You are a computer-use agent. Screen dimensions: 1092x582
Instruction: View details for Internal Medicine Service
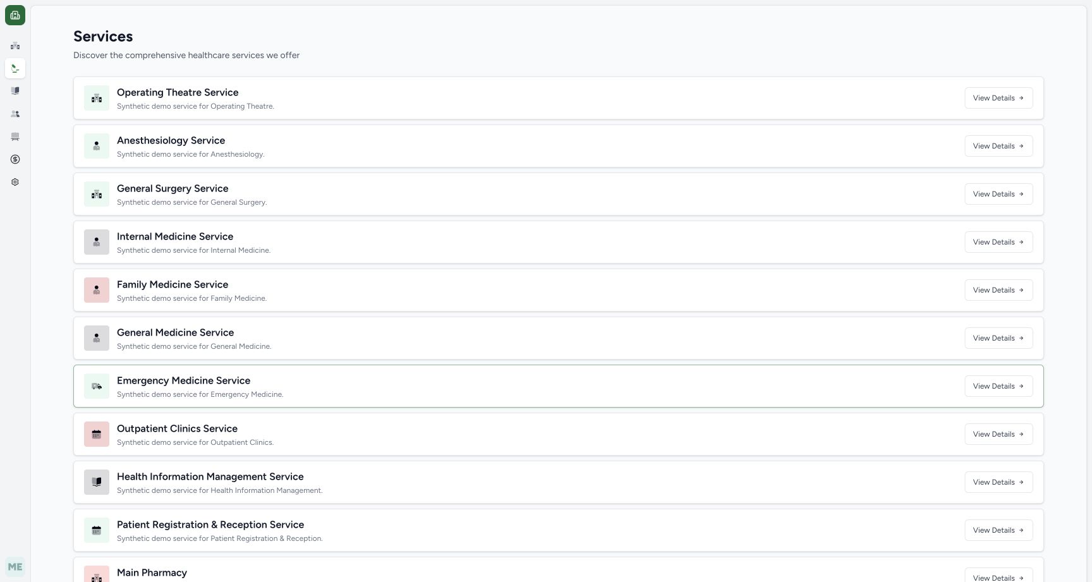[x=998, y=242]
